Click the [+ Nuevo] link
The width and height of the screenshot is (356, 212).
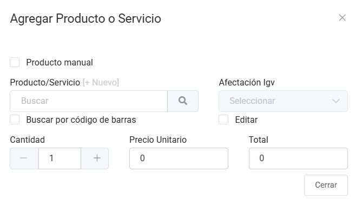tap(101, 82)
